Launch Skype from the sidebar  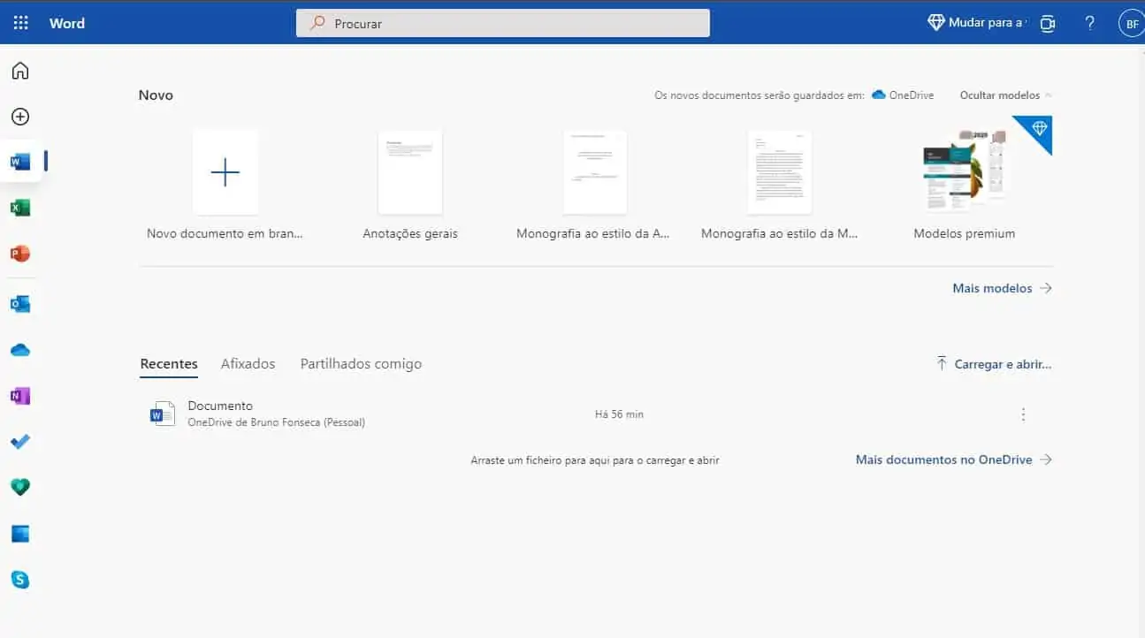20,580
